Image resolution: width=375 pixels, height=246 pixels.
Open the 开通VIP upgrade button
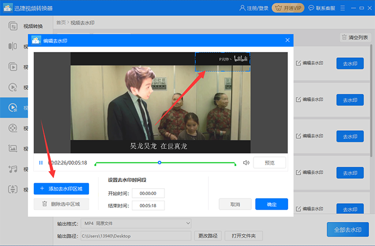(x=288, y=8)
